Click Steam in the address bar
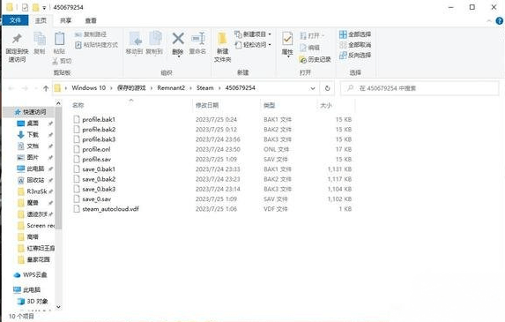Image resolution: width=505 pixels, height=322 pixels. pos(204,88)
